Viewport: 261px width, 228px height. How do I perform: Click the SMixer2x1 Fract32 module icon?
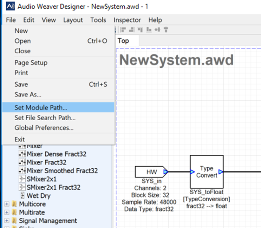coord(22,187)
